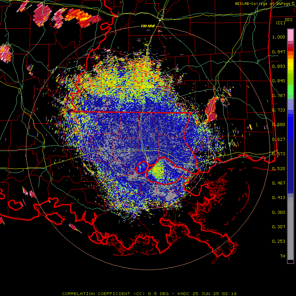Click the 0.360 scale value
Image resolution: width=296 pixels, height=296 pixels.
pos(279,212)
